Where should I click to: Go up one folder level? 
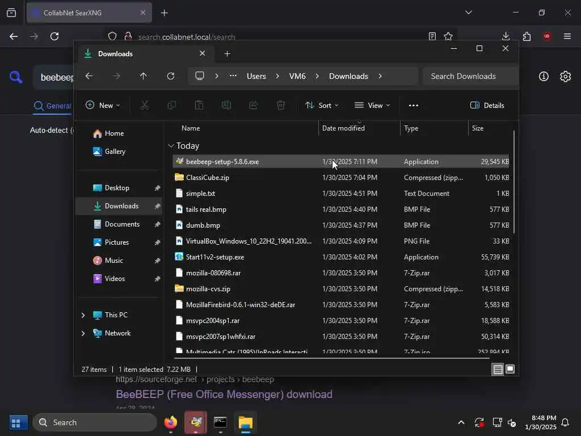[x=144, y=76]
